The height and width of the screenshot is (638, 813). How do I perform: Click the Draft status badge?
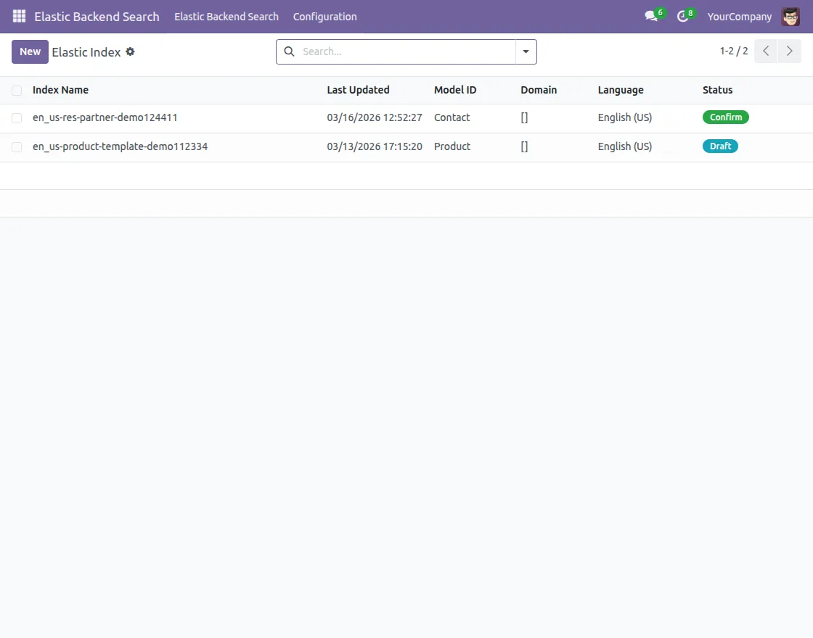click(720, 146)
